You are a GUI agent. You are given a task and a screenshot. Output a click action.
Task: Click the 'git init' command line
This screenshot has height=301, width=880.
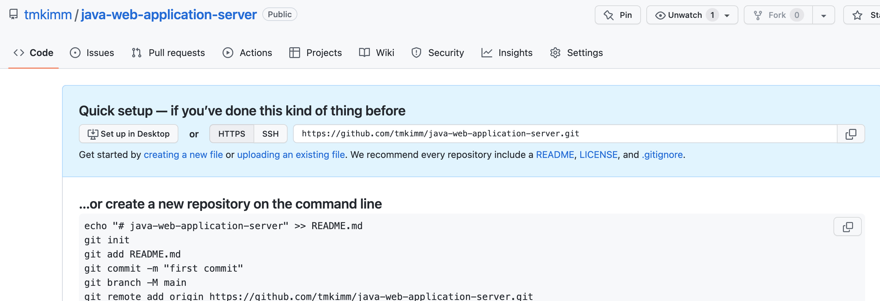(x=107, y=240)
